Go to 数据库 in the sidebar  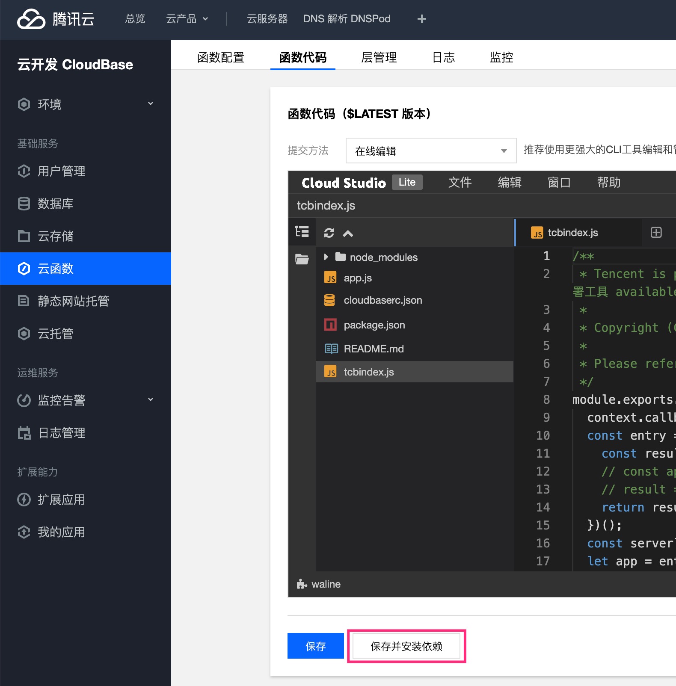pyautogui.click(x=56, y=204)
